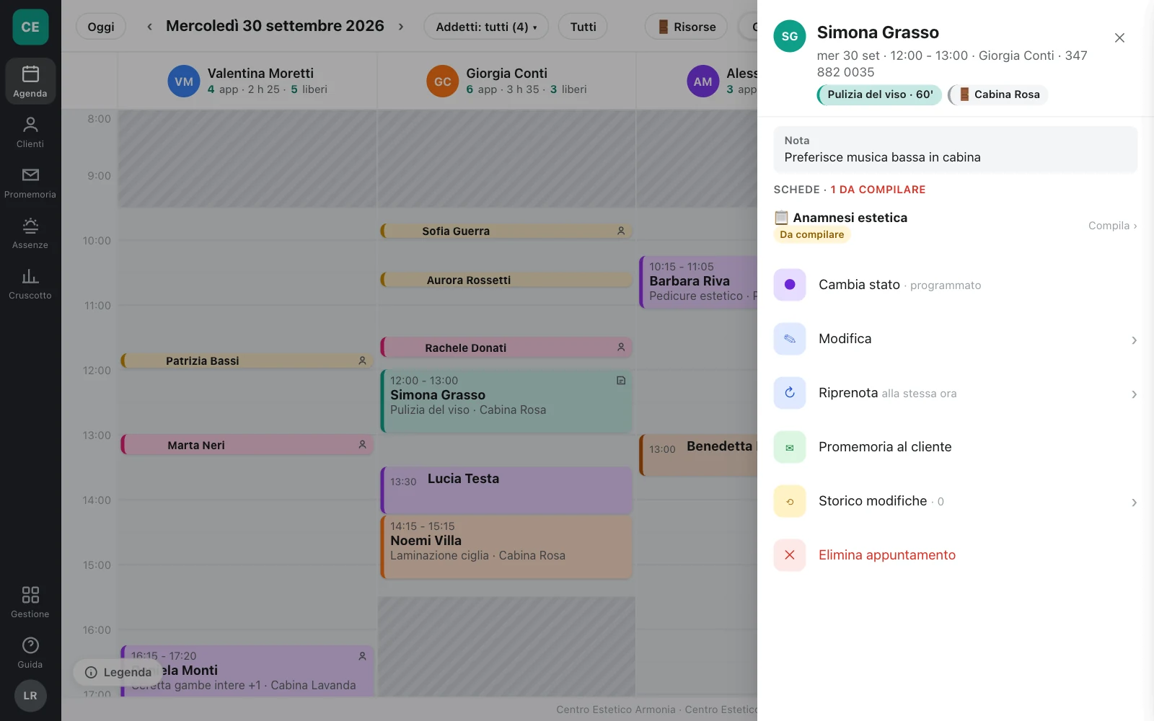Open Noemi Villa appointment block
The width and height of the screenshot is (1154, 721).
(x=506, y=547)
